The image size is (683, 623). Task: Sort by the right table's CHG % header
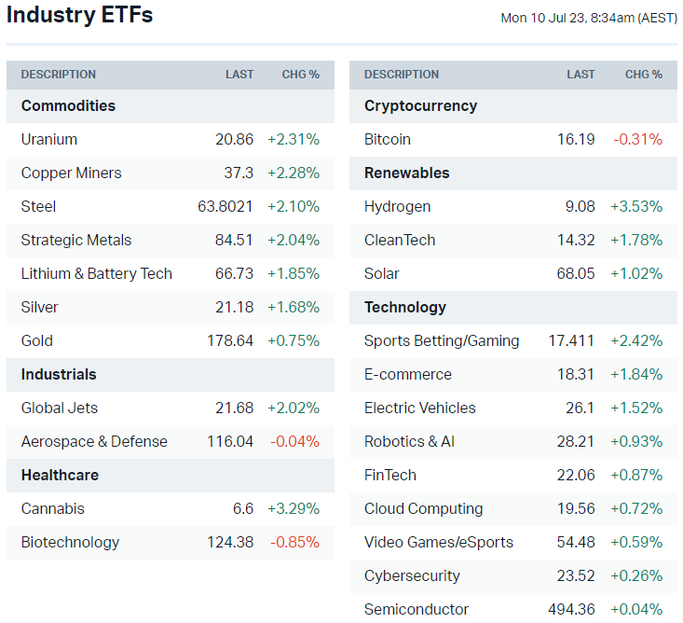click(644, 75)
